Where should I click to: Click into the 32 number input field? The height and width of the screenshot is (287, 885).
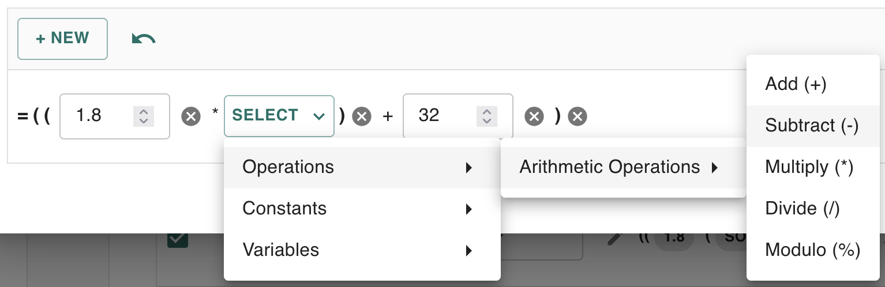pyautogui.click(x=438, y=116)
